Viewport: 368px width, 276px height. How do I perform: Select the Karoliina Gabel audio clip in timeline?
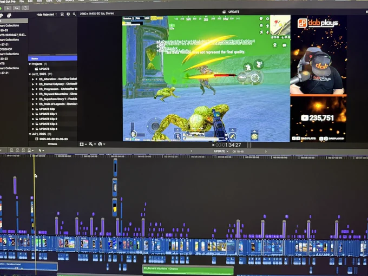coord(29,266)
